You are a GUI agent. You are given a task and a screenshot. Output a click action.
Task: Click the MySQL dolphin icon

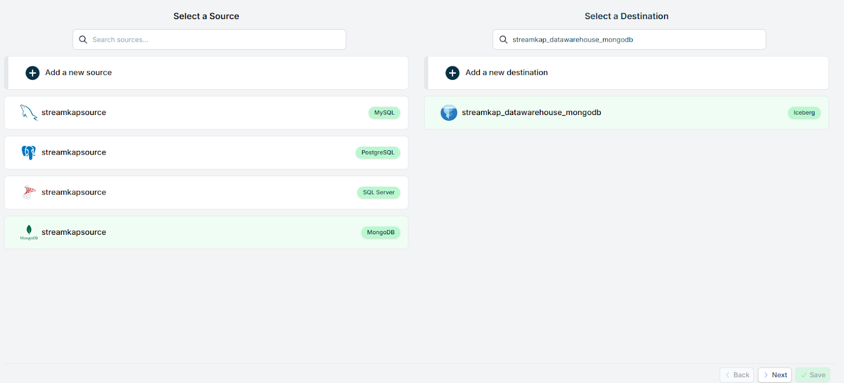pyautogui.click(x=28, y=112)
